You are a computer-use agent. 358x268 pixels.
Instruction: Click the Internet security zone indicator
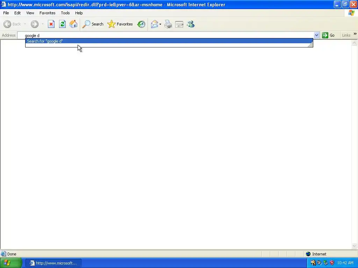click(316, 254)
